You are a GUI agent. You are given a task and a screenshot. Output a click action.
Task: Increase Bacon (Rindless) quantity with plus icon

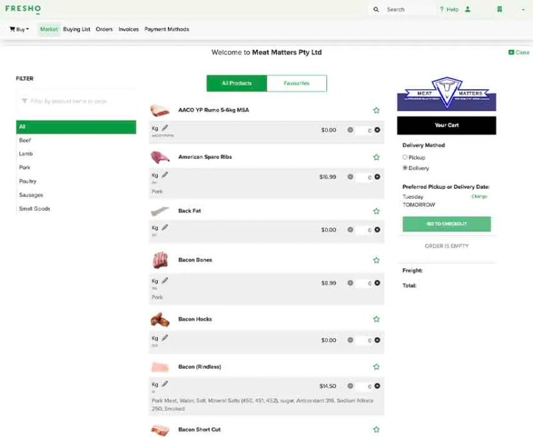click(377, 386)
